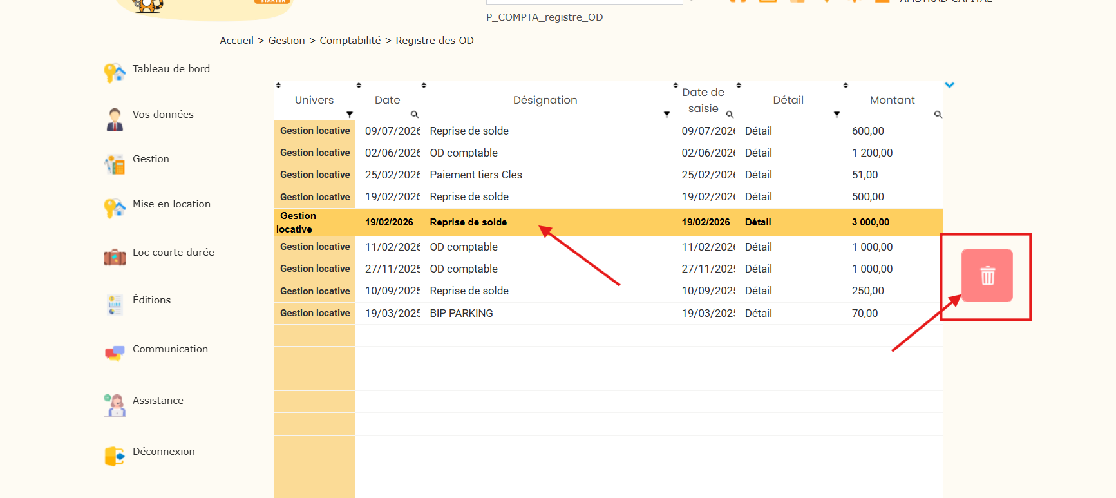Screen dimensions: 1116x498
Task: Click the amount 70,00
Action: pos(865,313)
